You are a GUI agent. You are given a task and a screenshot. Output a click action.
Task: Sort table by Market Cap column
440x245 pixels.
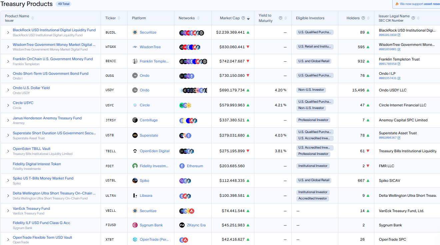pyautogui.click(x=248, y=18)
